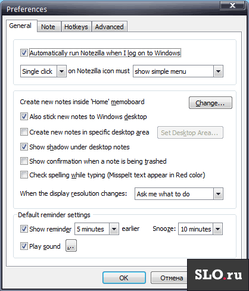Enable confirmation when note is trashed
249x291 pixels.
click(x=24, y=161)
